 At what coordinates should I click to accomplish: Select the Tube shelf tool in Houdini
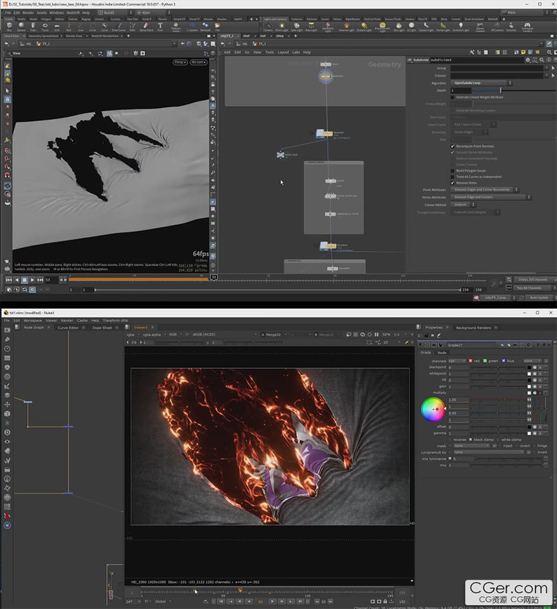pyautogui.click(x=33, y=27)
